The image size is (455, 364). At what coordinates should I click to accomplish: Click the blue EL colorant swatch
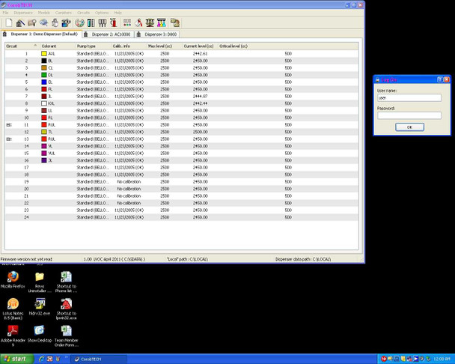pos(44,82)
